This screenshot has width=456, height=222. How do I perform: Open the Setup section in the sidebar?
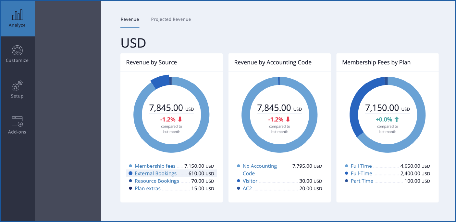pyautogui.click(x=17, y=89)
